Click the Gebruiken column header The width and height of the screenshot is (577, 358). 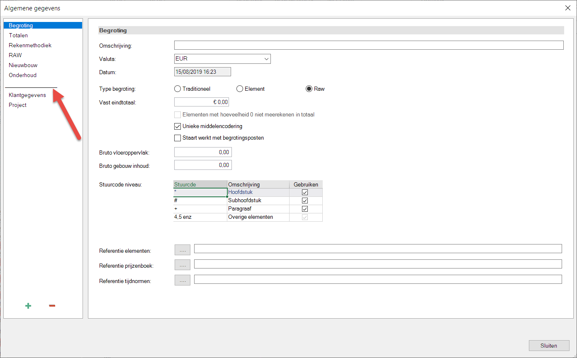(306, 184)
